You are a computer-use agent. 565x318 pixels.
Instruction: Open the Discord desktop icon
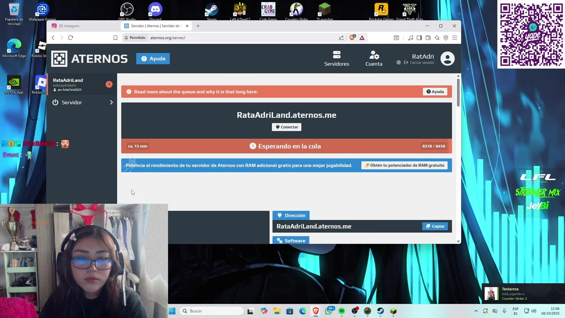[x=155, y=12]
